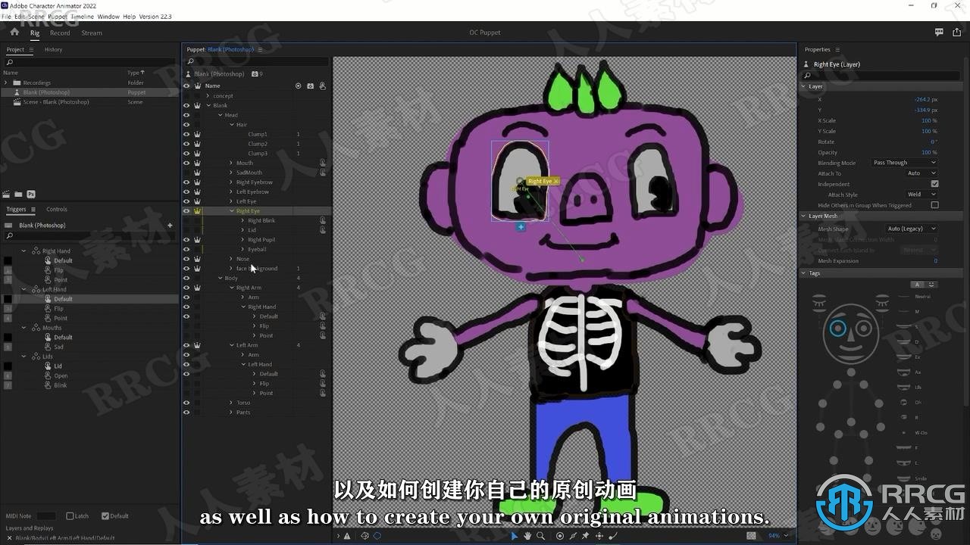Screen dimensions: 970x545
Task: Click the share export icon at top right
Action: (957, 33)
